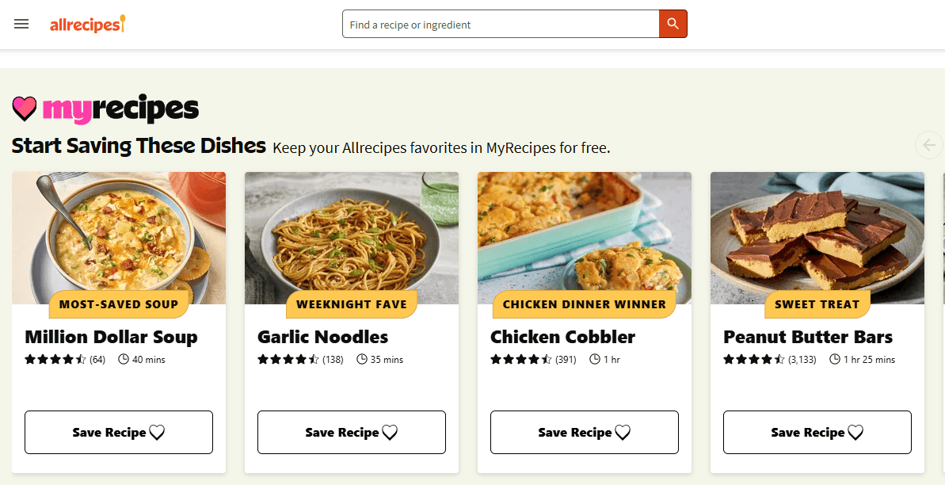Click the carousel previous arrow
945x485 pixels.
pyautogui.click(x=928, y=145)
